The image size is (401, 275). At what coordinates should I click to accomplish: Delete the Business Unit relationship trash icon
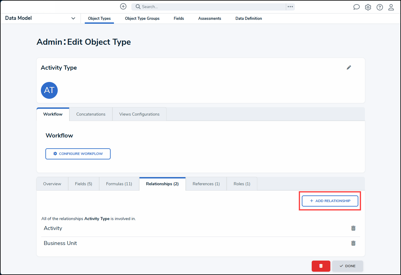coord(353,243)
